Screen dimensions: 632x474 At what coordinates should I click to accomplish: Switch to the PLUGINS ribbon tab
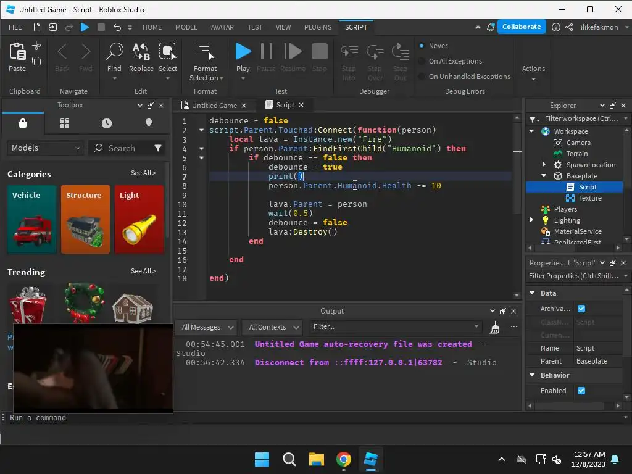click(x=318, y=27)
